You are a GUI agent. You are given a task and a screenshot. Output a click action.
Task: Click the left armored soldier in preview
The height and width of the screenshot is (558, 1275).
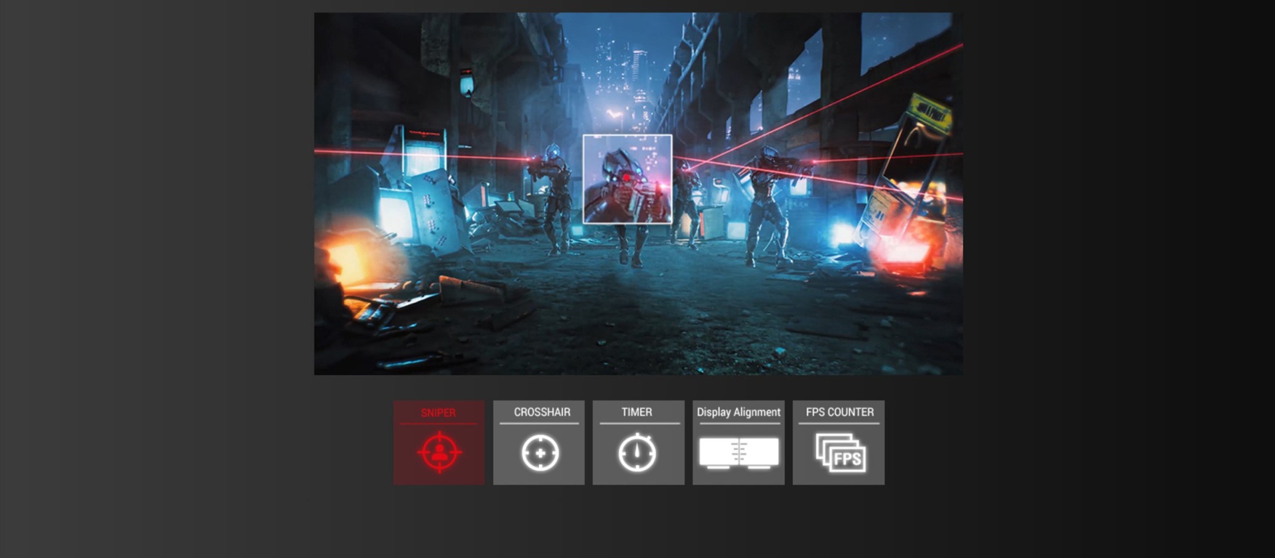click(556, 196)
